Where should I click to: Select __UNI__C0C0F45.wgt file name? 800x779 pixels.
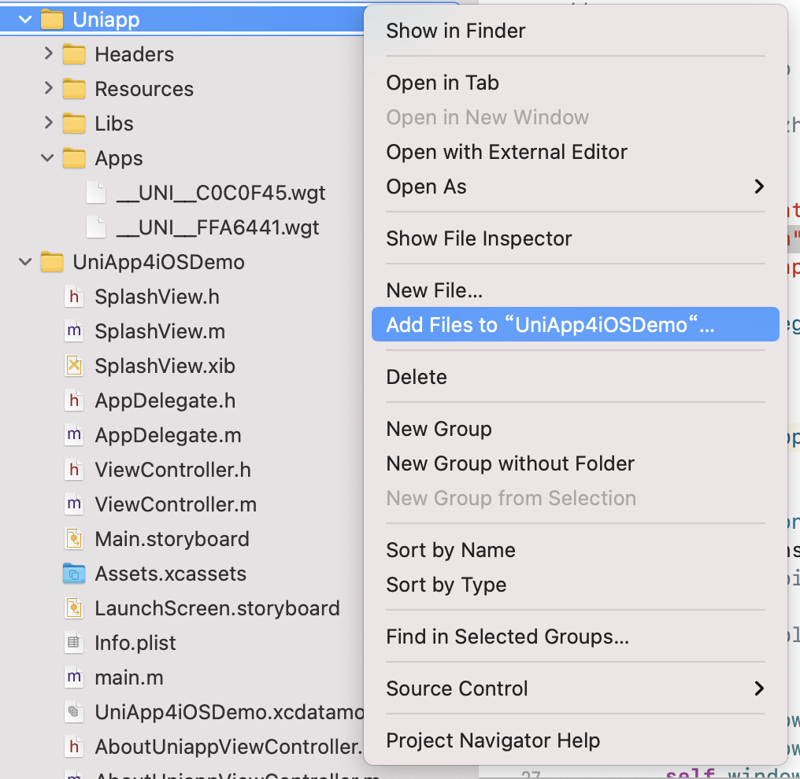(221, 194)
